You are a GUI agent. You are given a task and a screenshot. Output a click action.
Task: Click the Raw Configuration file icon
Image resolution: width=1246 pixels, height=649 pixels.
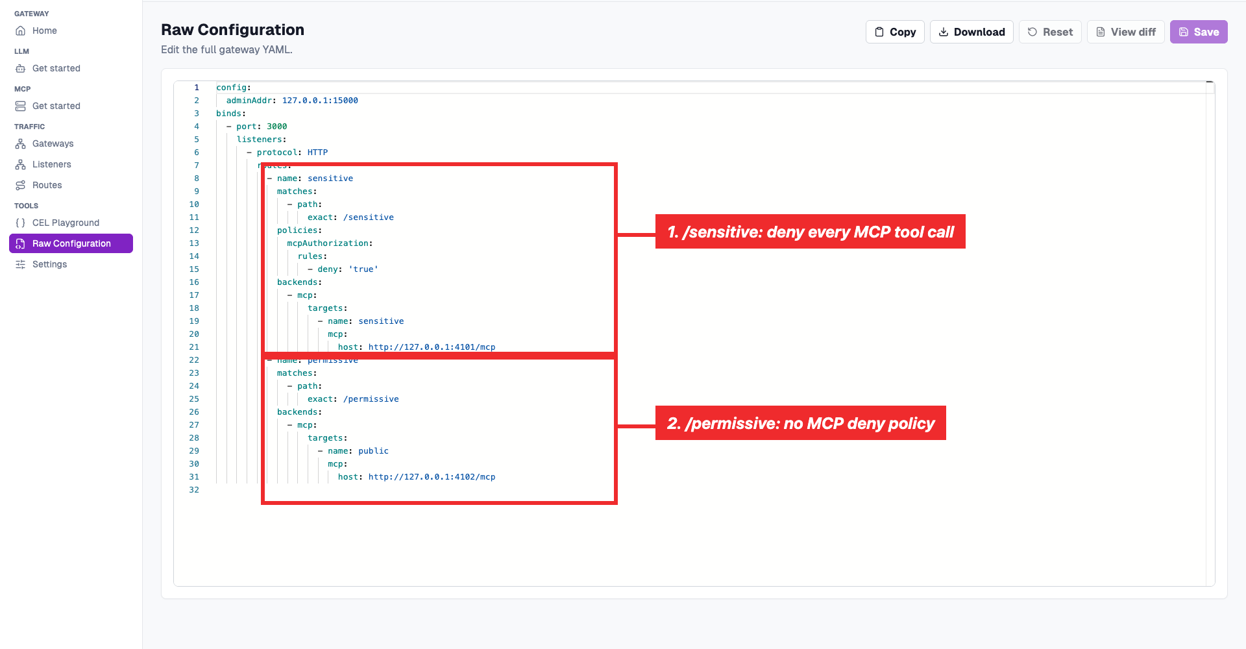[20, 243]
